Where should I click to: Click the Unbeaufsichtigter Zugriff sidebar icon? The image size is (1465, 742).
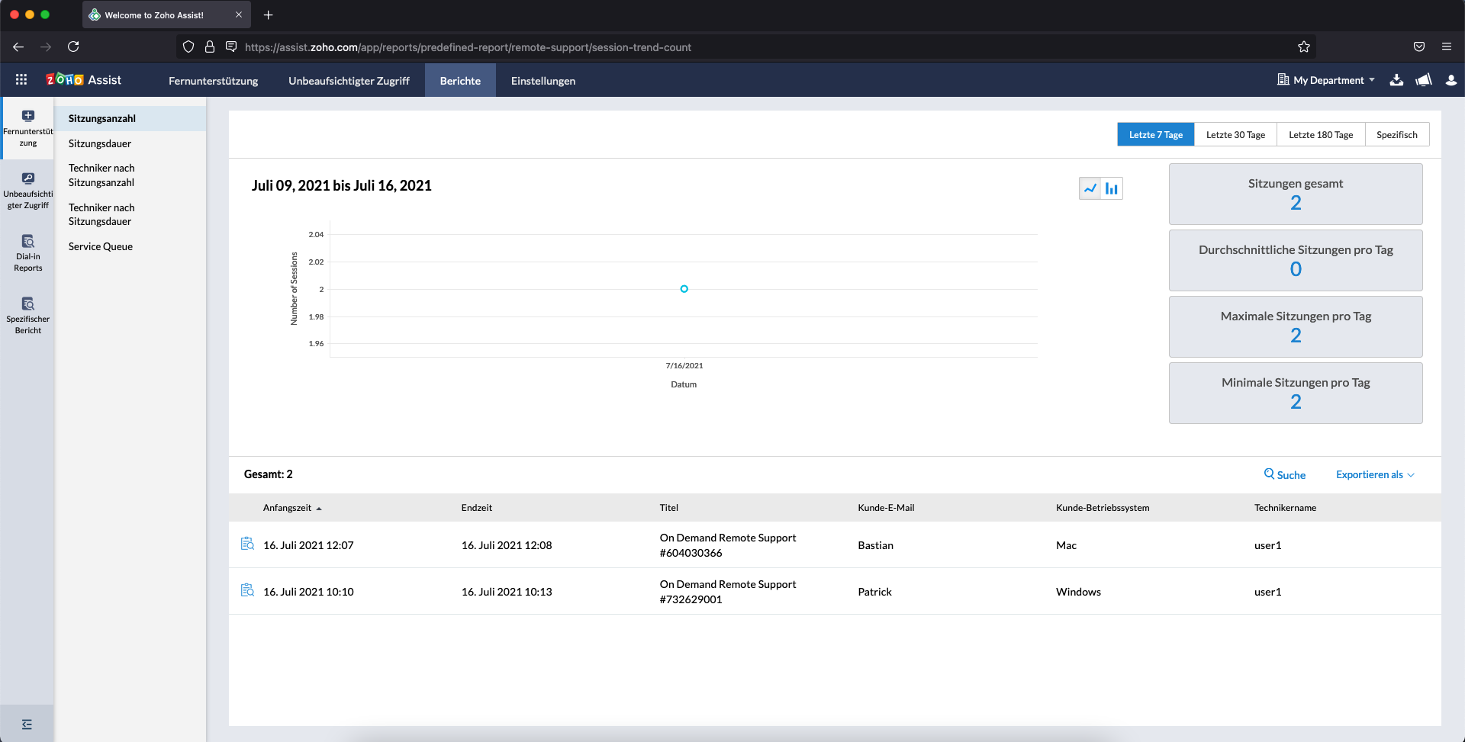(28, 190)
